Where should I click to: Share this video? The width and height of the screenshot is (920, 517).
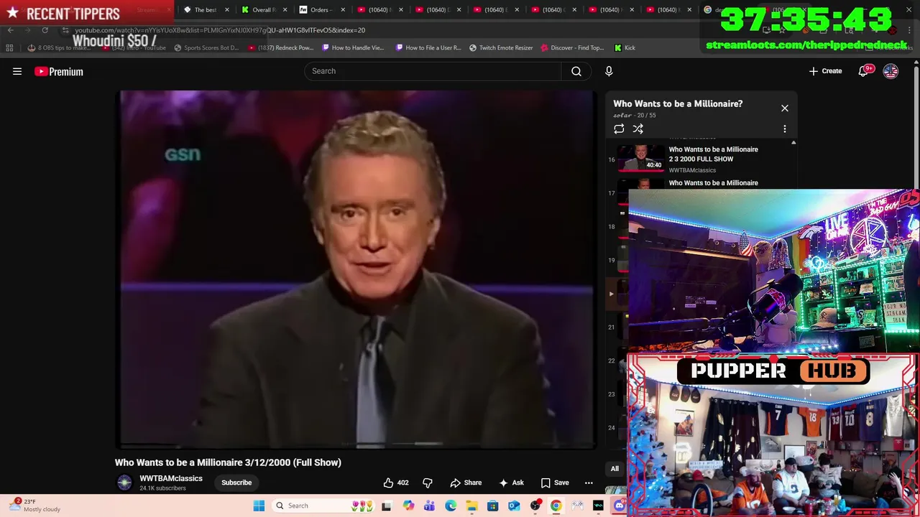[x=466, y=483]
